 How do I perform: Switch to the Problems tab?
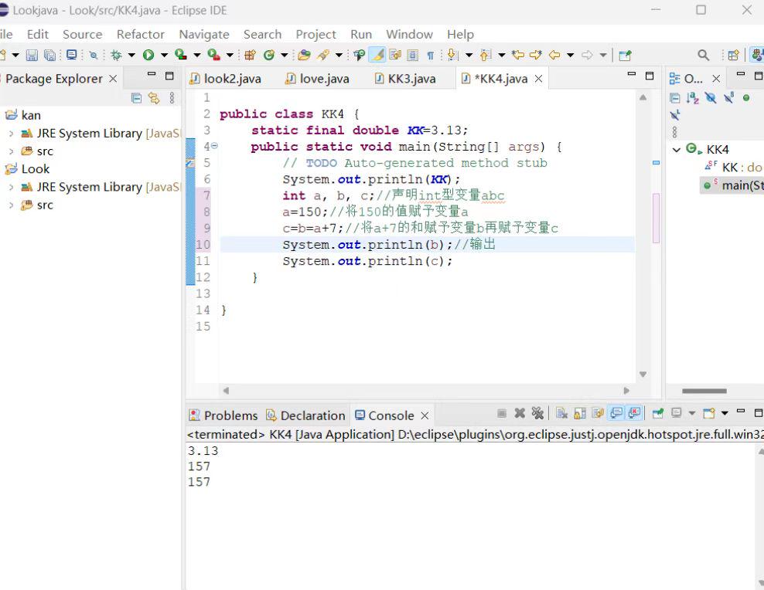pyautogui.click(x=223, y=415)
